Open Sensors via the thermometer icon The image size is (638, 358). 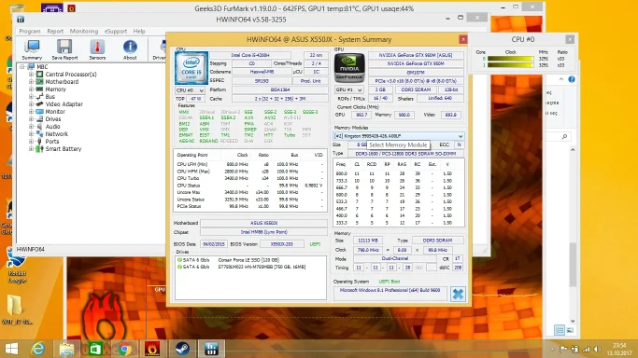97,49
